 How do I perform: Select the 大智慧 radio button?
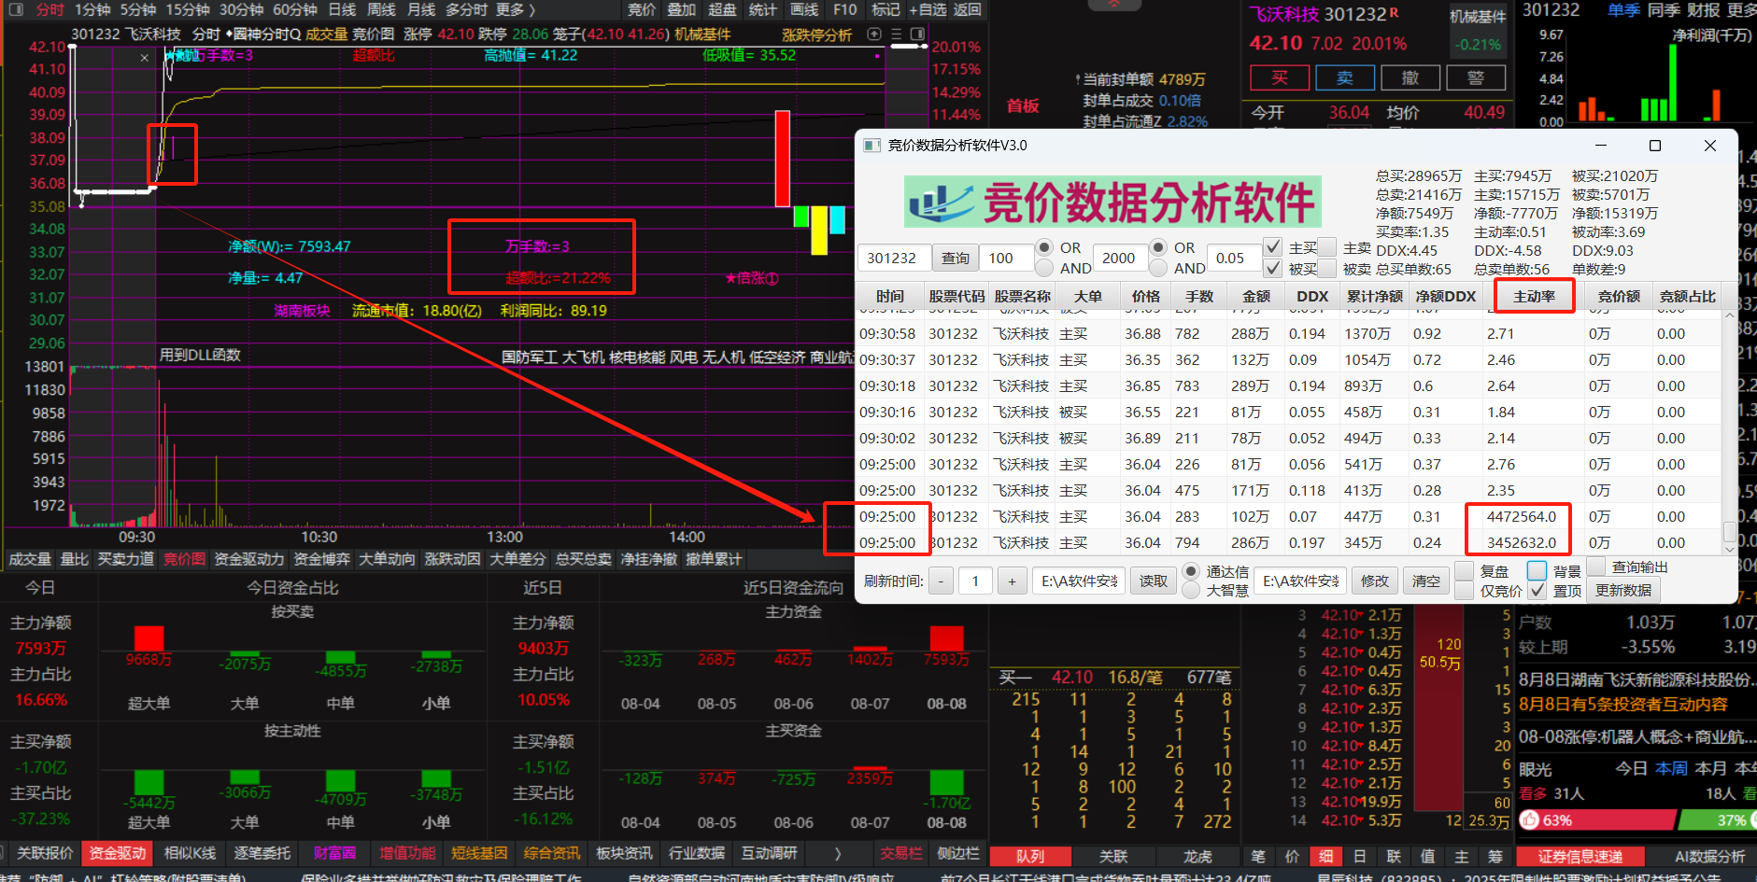point(1191,591)
